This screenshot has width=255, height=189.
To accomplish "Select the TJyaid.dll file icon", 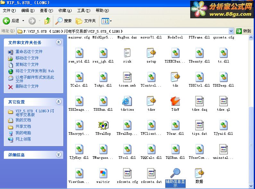I will 224,125.
